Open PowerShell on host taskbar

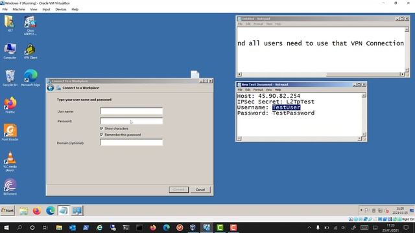tap(86, 227)
